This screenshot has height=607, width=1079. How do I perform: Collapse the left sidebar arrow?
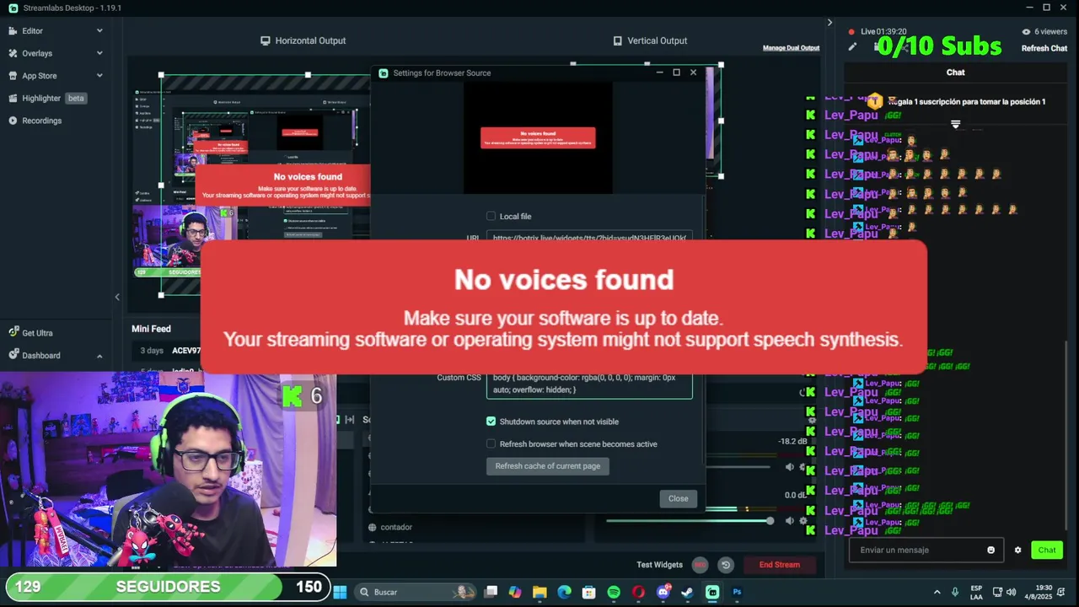coord(117,297)
